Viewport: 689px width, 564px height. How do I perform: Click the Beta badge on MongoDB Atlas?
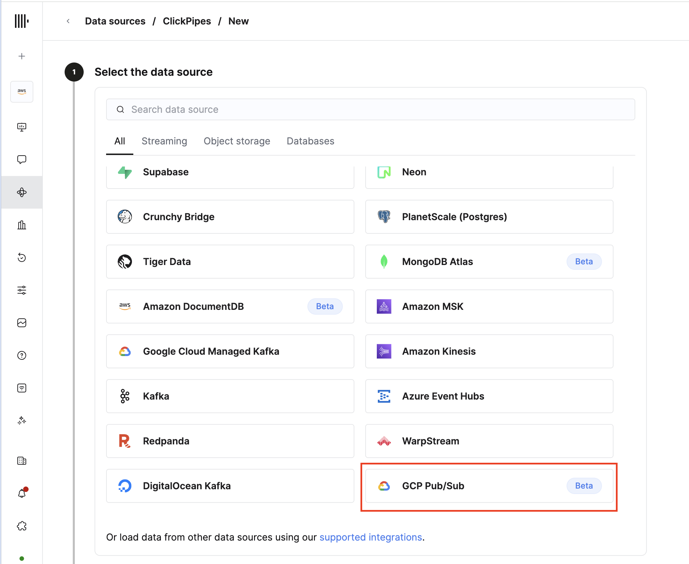[584, 262]
